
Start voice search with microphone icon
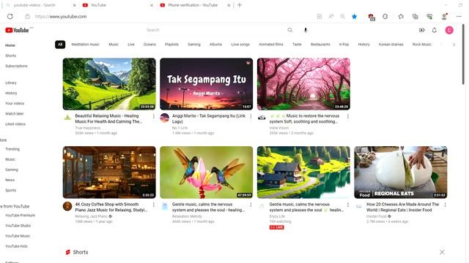tap(306, 30)
